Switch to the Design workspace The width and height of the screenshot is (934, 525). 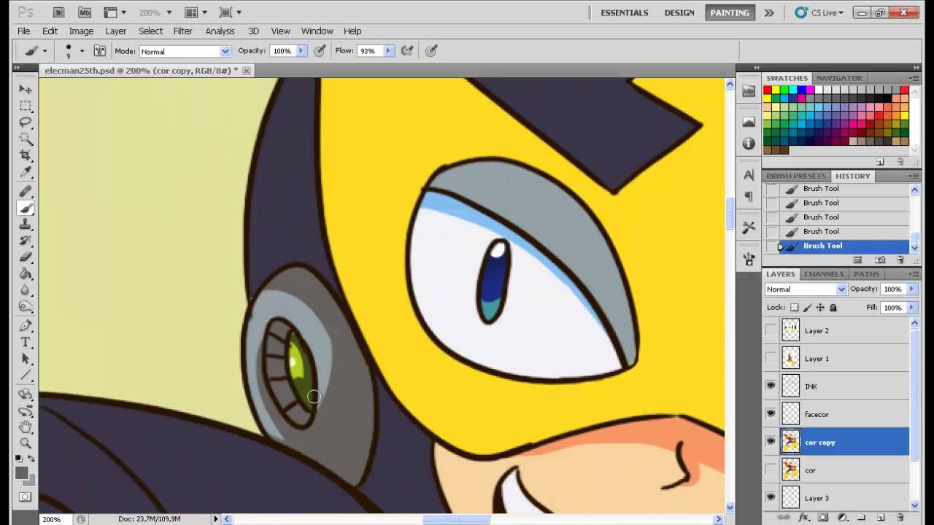click(x=679, y=12)
